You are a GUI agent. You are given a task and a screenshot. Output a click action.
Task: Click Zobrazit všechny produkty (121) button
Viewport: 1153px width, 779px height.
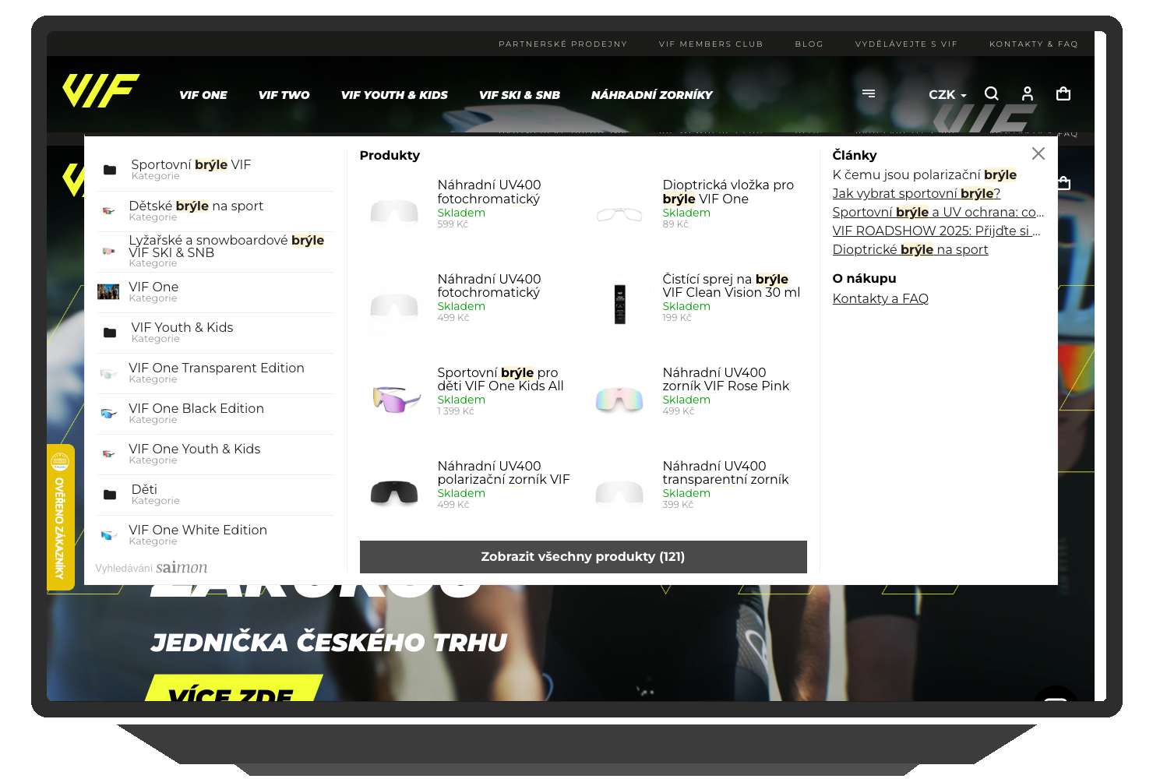click(x=583, y=556)
